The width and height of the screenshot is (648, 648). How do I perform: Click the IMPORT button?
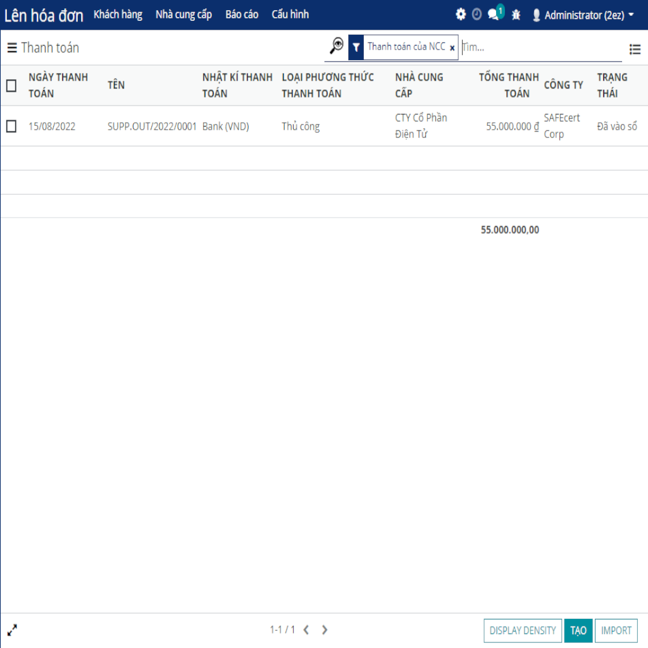[x=616, y=630]
